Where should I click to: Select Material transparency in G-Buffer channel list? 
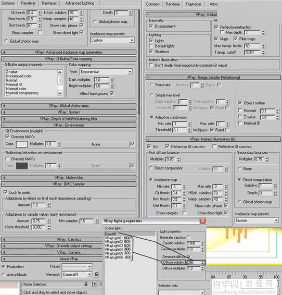[x=22, y=93]
